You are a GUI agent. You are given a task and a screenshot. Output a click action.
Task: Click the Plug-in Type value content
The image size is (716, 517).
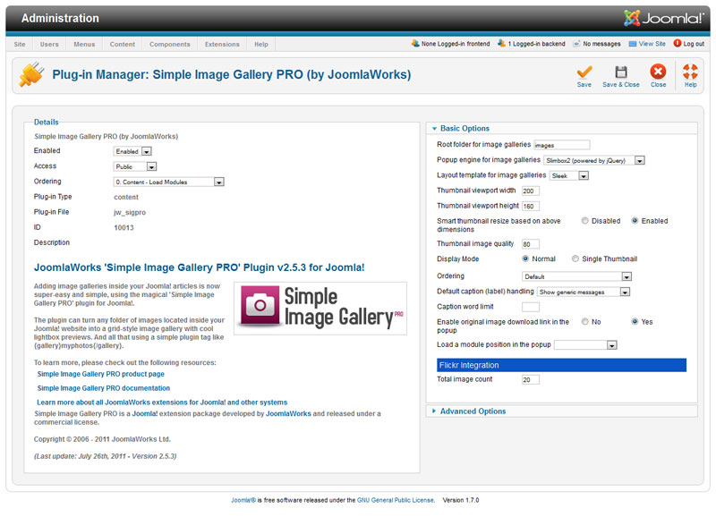[126, 197]
